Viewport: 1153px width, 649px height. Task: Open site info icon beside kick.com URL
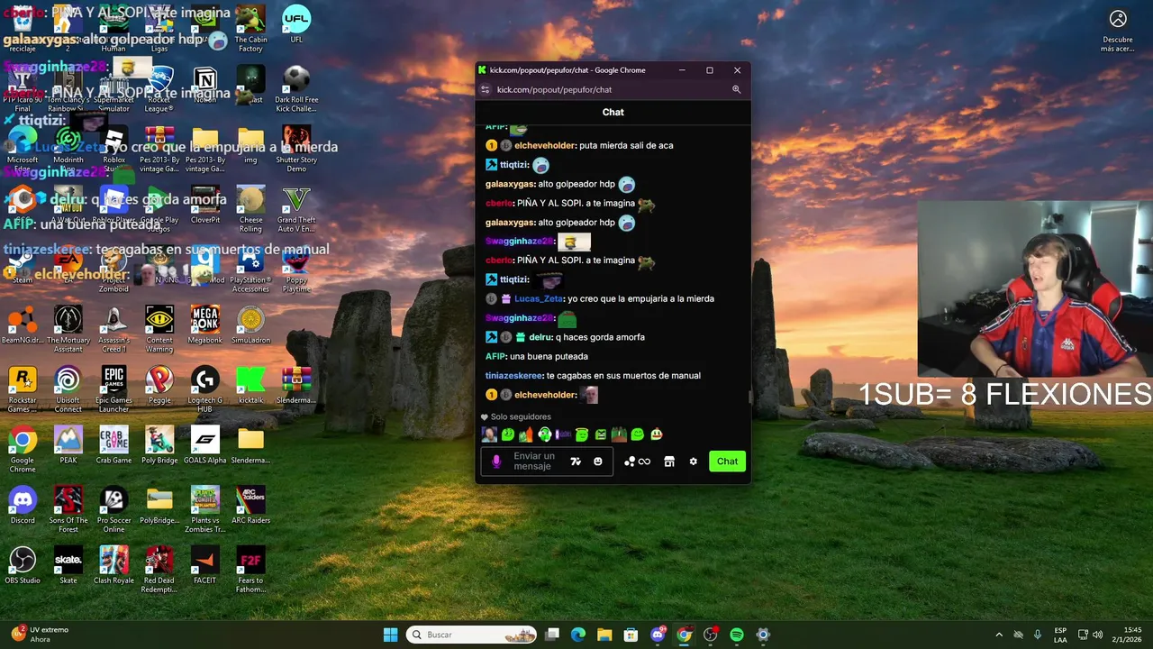pyautogui.click(x=486, y=89)
